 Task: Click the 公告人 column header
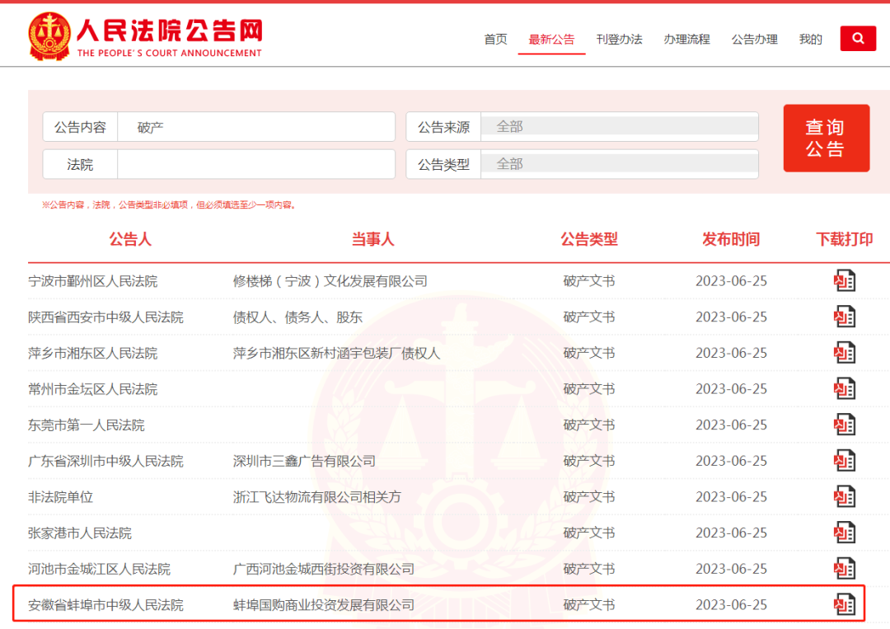coord(130,239)
